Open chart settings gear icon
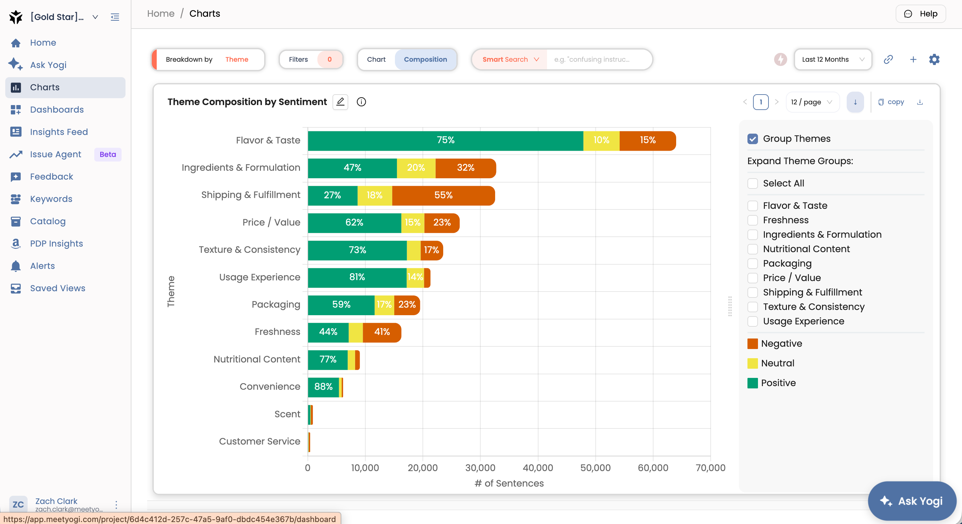The height and width of the screenshot is (524, 962). pos(934,59)
